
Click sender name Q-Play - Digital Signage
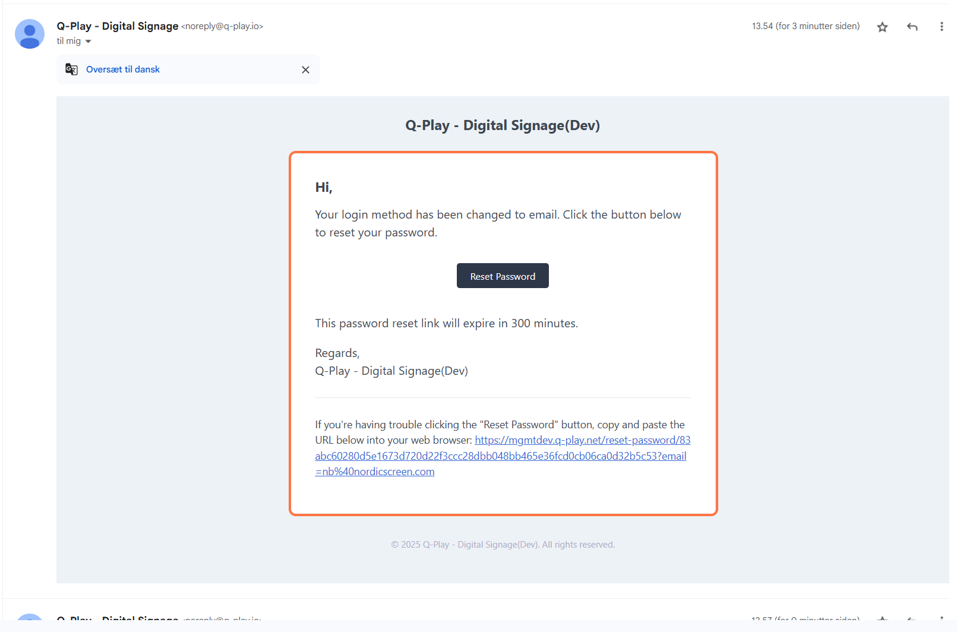(118, 26)
